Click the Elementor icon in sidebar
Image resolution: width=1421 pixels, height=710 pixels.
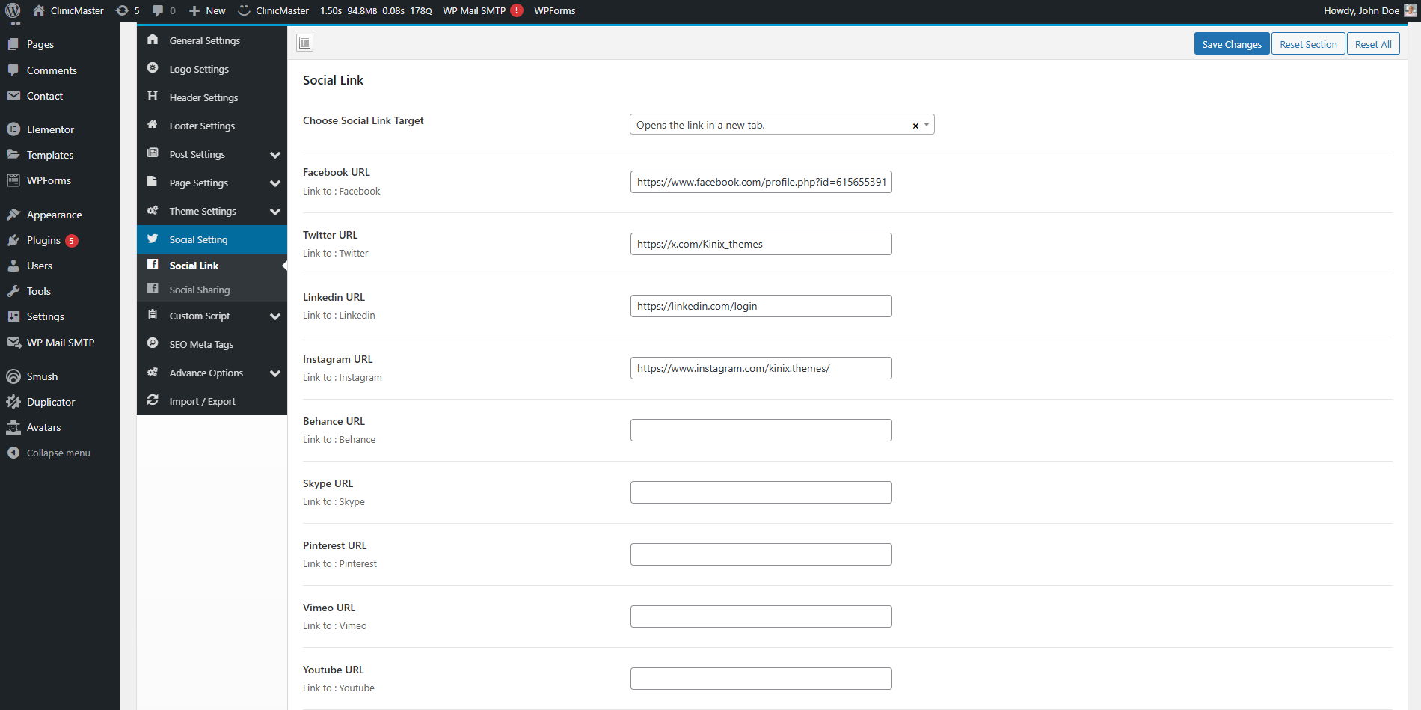point(13,129)
